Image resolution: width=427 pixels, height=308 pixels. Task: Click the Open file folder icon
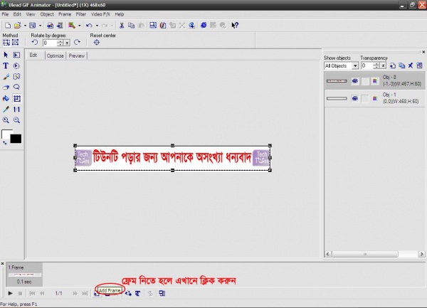pyautogui.click(x=17, y=26)
